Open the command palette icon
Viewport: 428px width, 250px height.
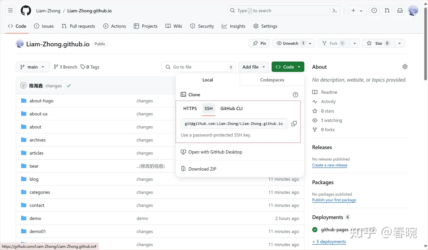point(335,11)
